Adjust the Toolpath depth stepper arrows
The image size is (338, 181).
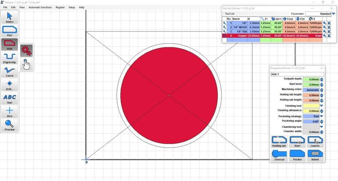pos(322,79)
